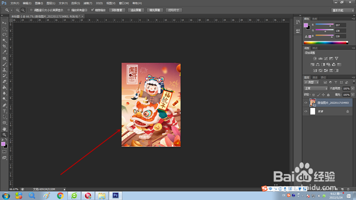Toggle lock transparent pixels

pos(314,95)
